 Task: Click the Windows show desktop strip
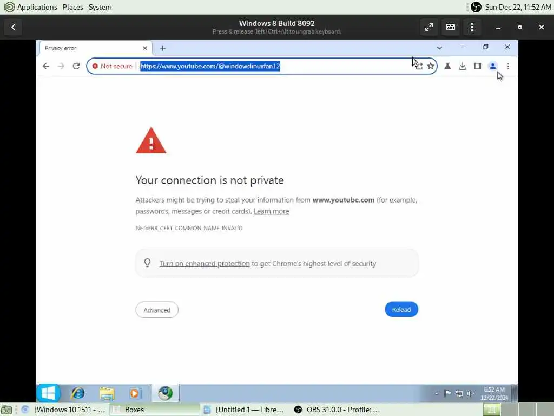click(515, 393)
